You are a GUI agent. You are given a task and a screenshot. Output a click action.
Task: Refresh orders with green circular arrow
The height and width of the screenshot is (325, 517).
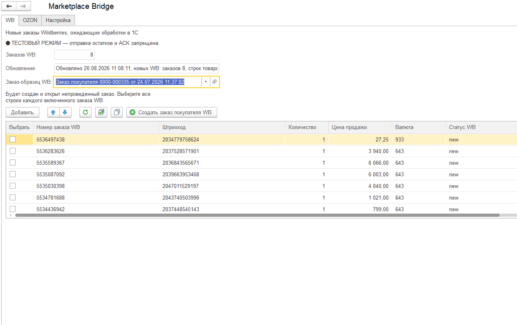[x=85, y=112]
